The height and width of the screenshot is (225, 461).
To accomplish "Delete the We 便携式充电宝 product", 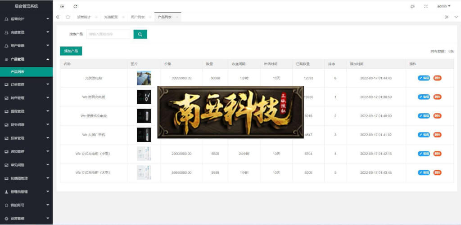I will [438, 116].
